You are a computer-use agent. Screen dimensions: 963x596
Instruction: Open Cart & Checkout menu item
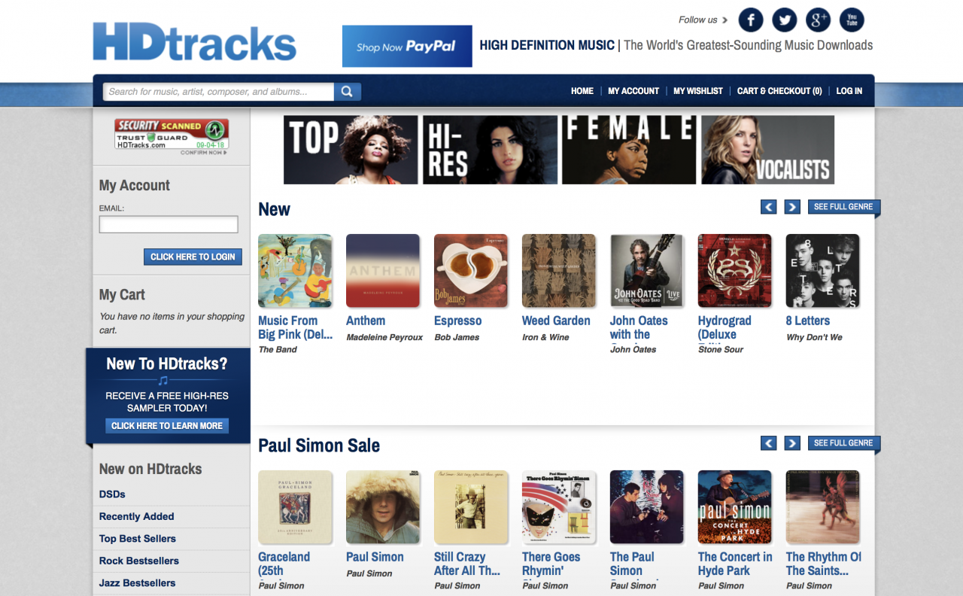coord(779,91)
